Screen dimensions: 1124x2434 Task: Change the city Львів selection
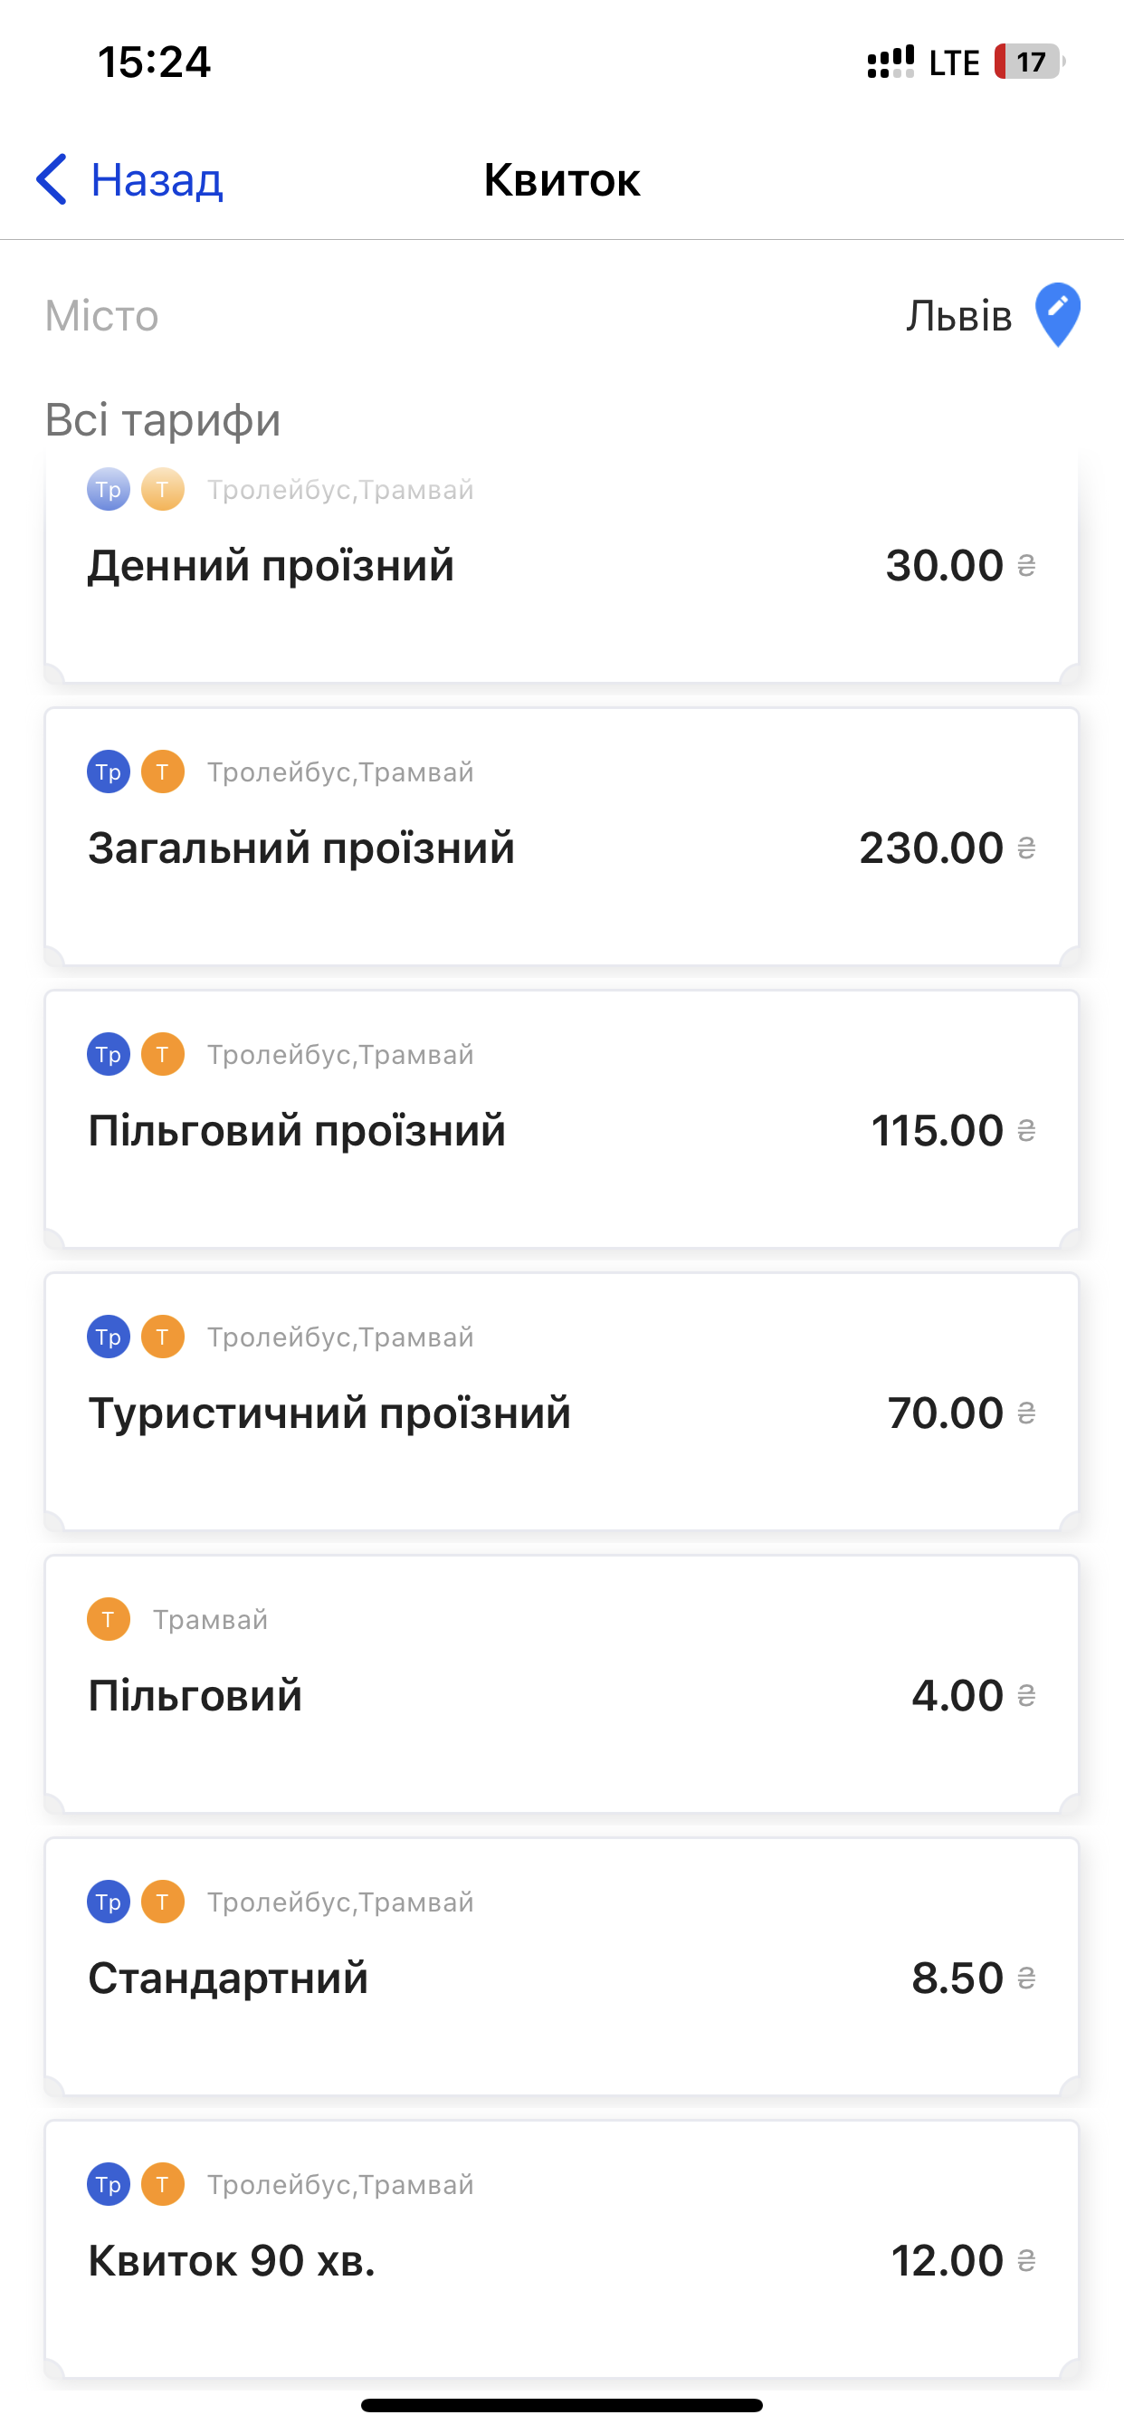(958, 316)
